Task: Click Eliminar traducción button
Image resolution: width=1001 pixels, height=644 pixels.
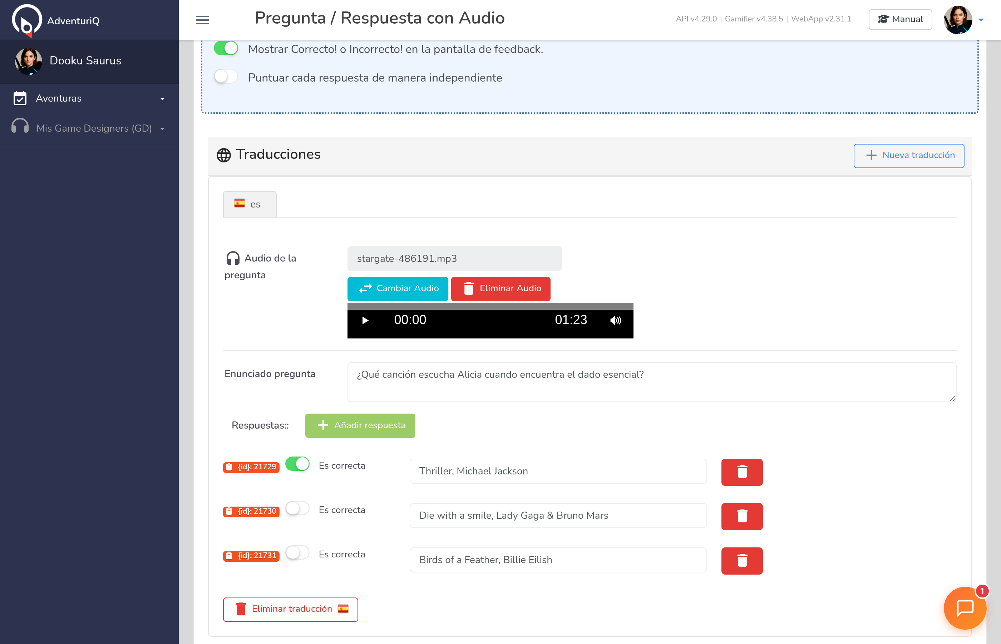Action: tap(290, 609)
